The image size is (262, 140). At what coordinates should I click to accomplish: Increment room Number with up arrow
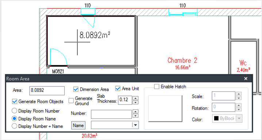point(135,112)
